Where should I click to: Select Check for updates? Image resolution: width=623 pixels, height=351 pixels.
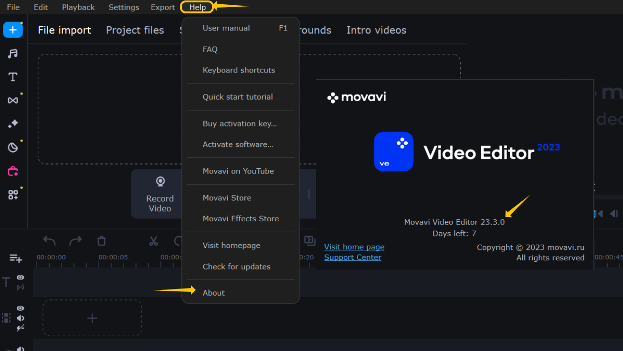pyautogui.click(x=241, y=267)
